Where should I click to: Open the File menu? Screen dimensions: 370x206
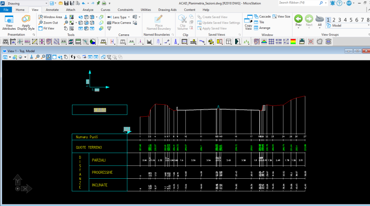[6, 10]
